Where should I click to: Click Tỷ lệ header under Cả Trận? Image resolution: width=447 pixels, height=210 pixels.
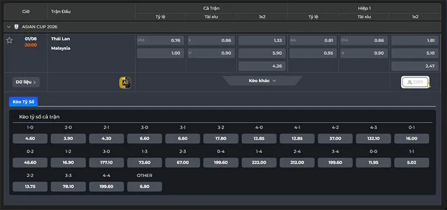click(160, 17)
